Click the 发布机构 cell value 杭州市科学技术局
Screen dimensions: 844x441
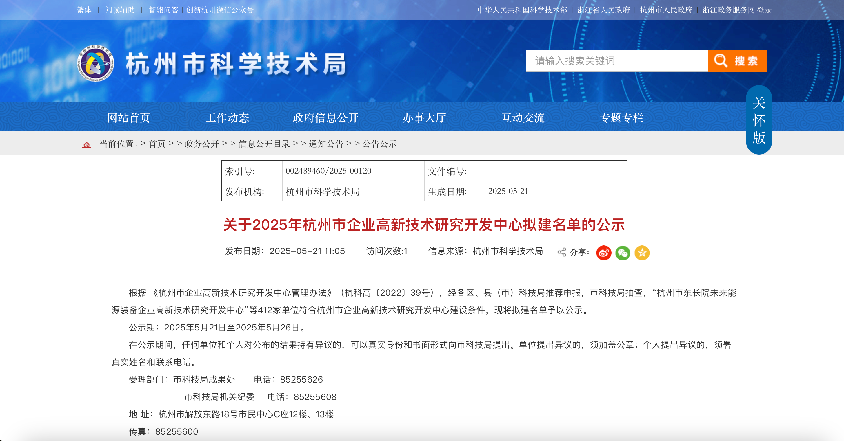[323, 191]
